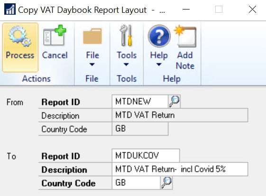Select the To Report ID field MTDUKCOV
Viewport: 266px width, 196px height.
tap(146, 155)
